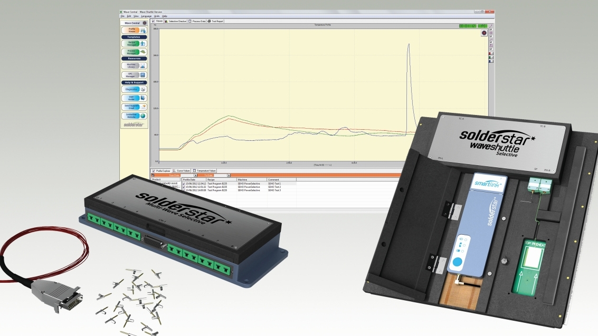Select the SEHO Test 3 profile row
598x336 pixels.
[x=239, y=190]
